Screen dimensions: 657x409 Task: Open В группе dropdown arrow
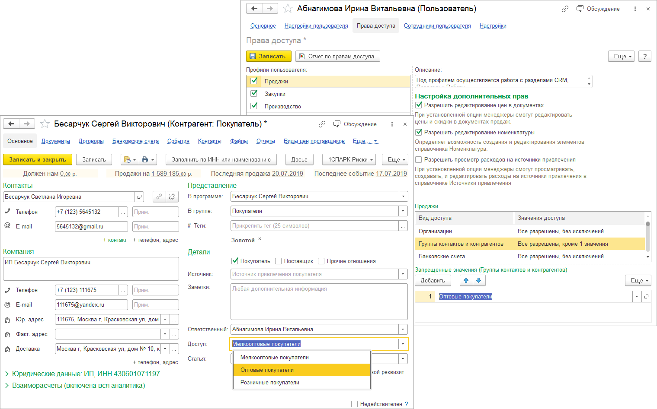[x=403, y=211]
